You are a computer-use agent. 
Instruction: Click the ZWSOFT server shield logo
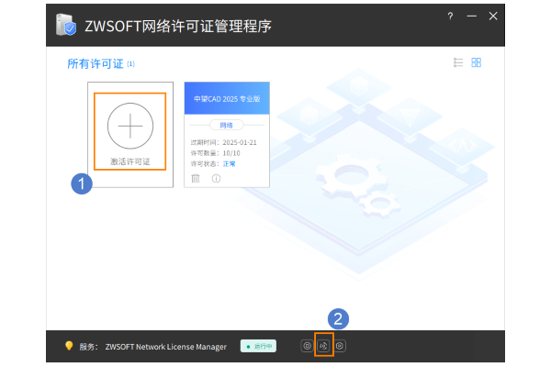click(66, 25)
